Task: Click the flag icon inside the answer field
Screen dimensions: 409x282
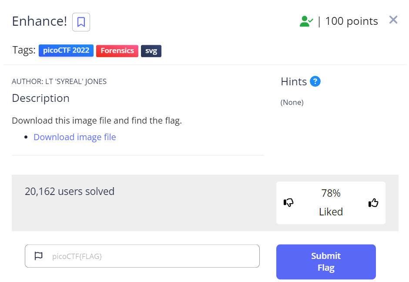Action: tap(38, 256)
